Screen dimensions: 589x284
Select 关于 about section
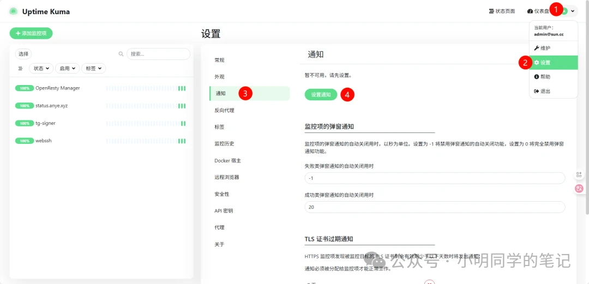tap(249, 244)
